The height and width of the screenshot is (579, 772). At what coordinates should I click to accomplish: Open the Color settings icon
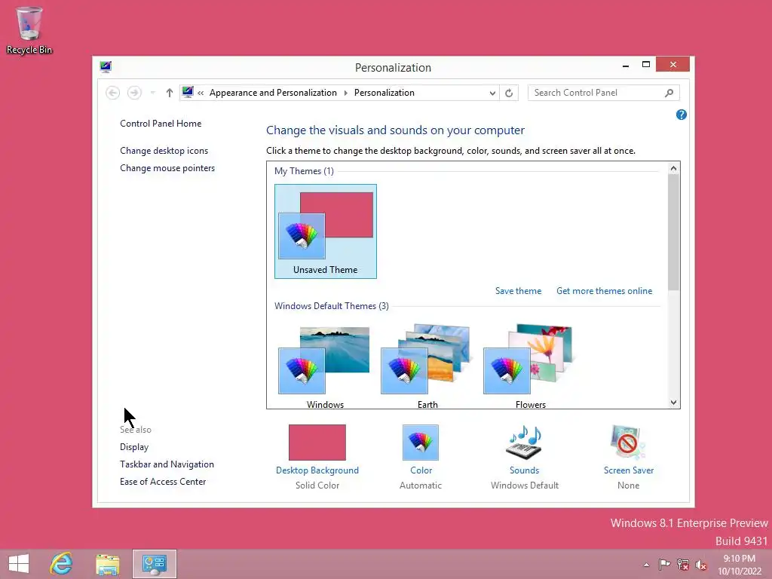[421, 442]
